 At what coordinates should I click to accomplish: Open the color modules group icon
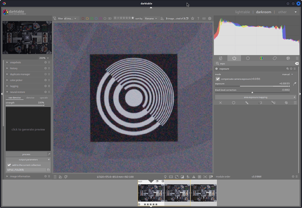coord(261,58)
